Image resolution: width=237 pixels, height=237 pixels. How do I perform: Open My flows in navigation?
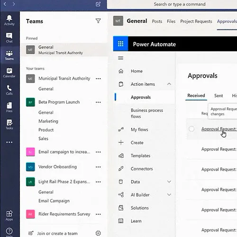click(139, 129)
